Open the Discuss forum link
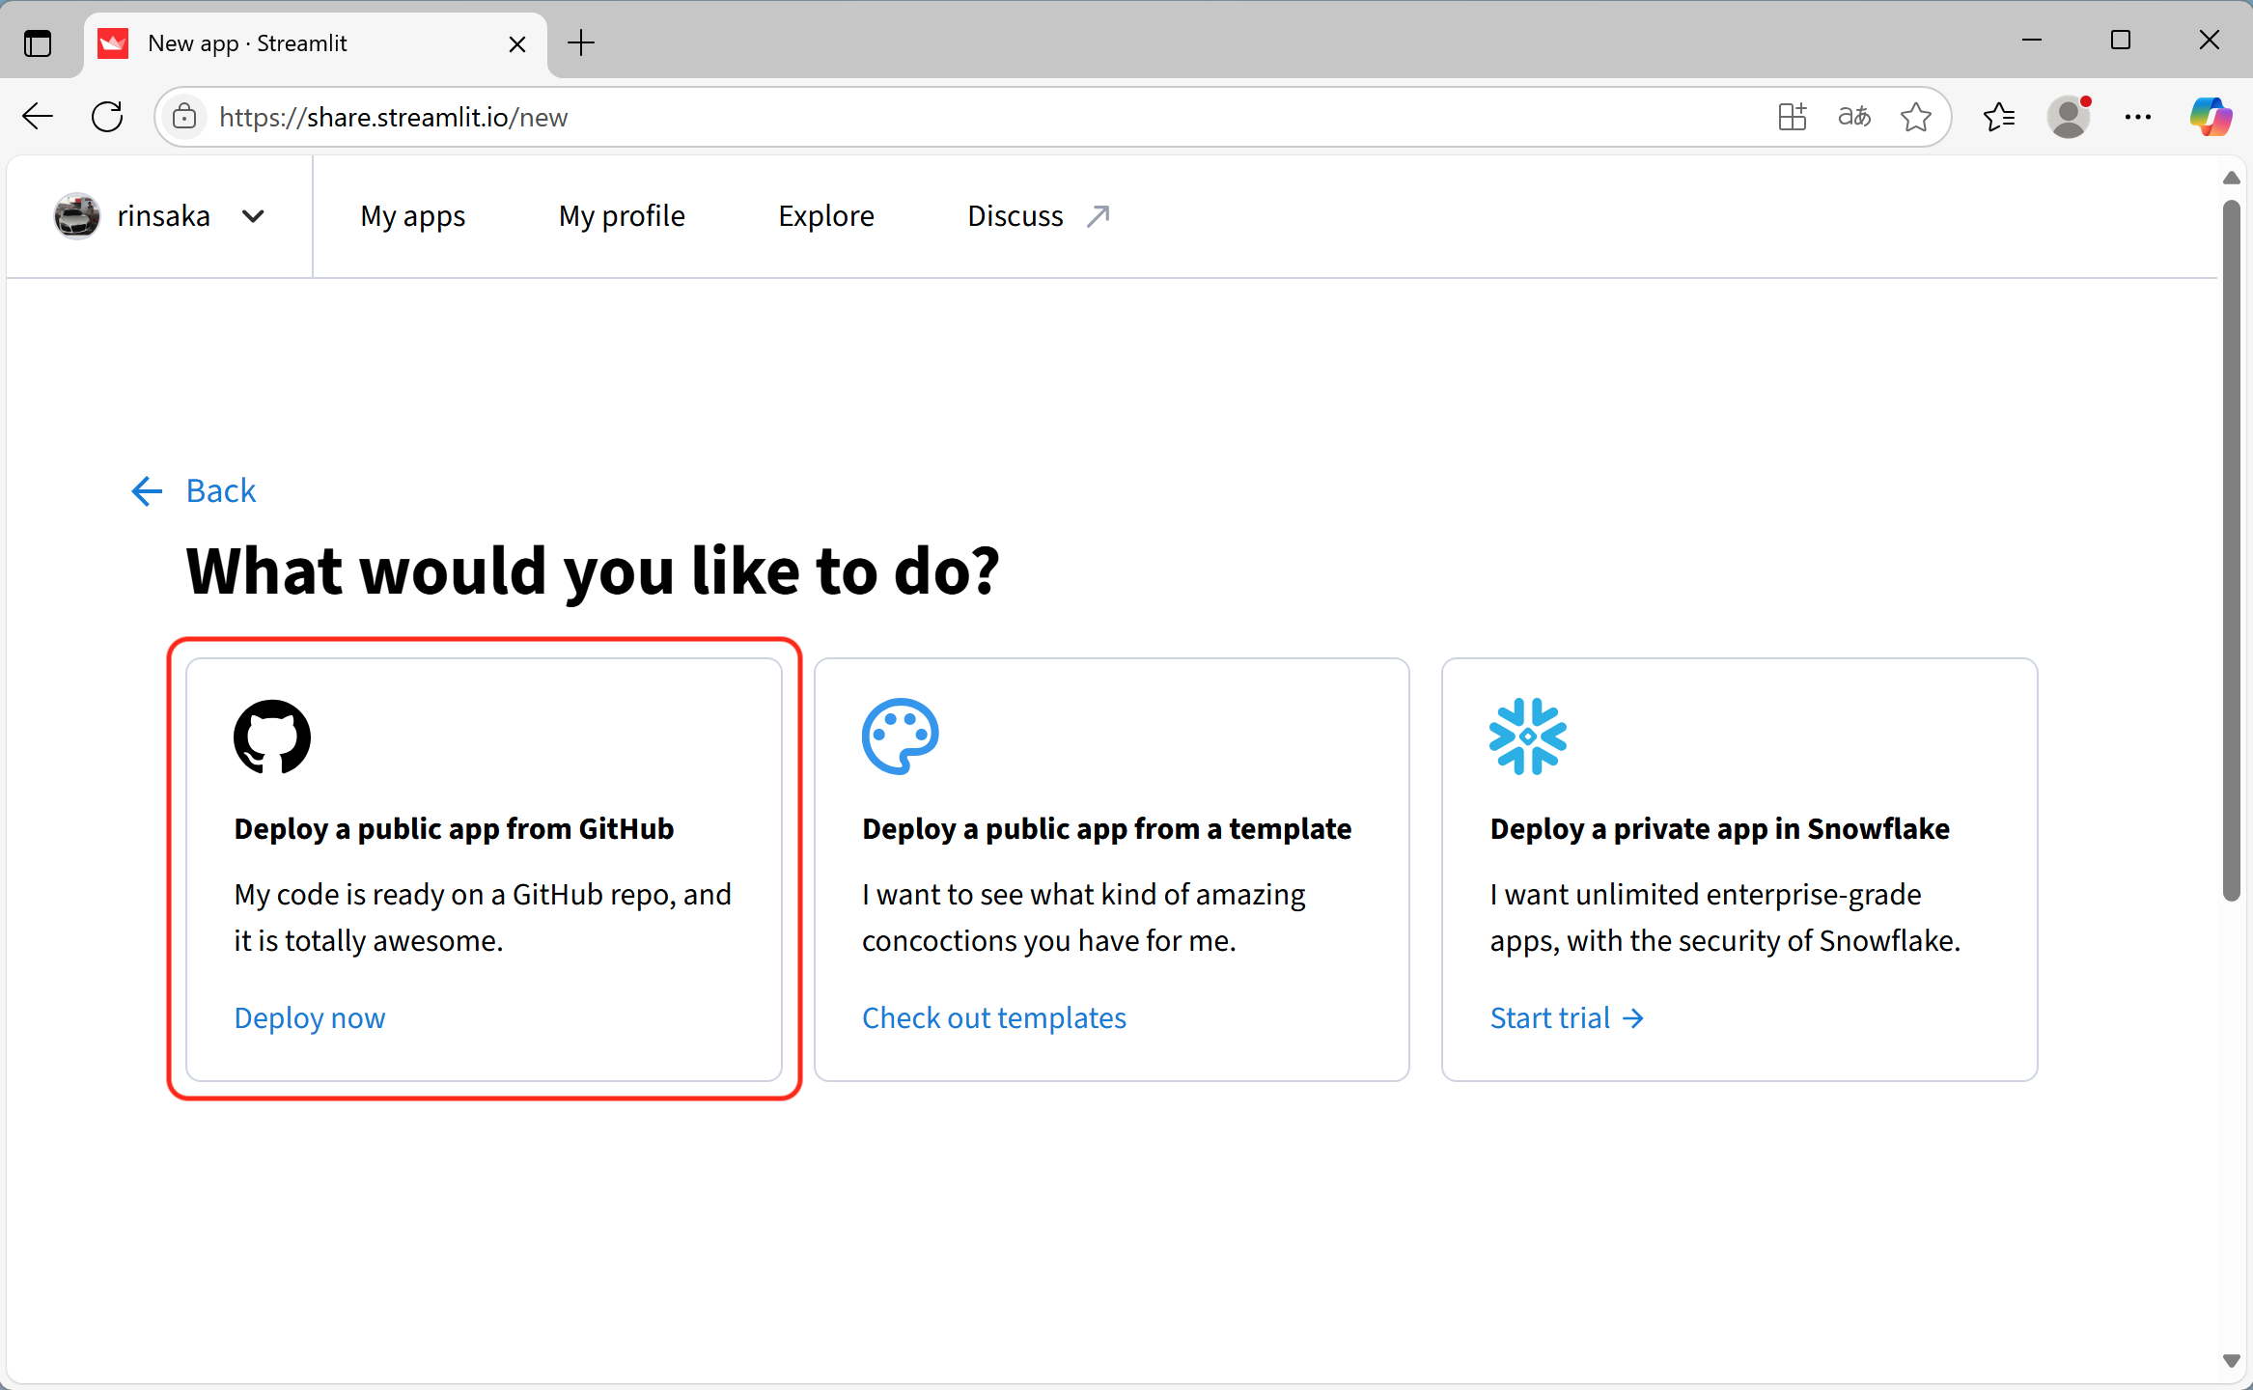 tap(1015, 216)
